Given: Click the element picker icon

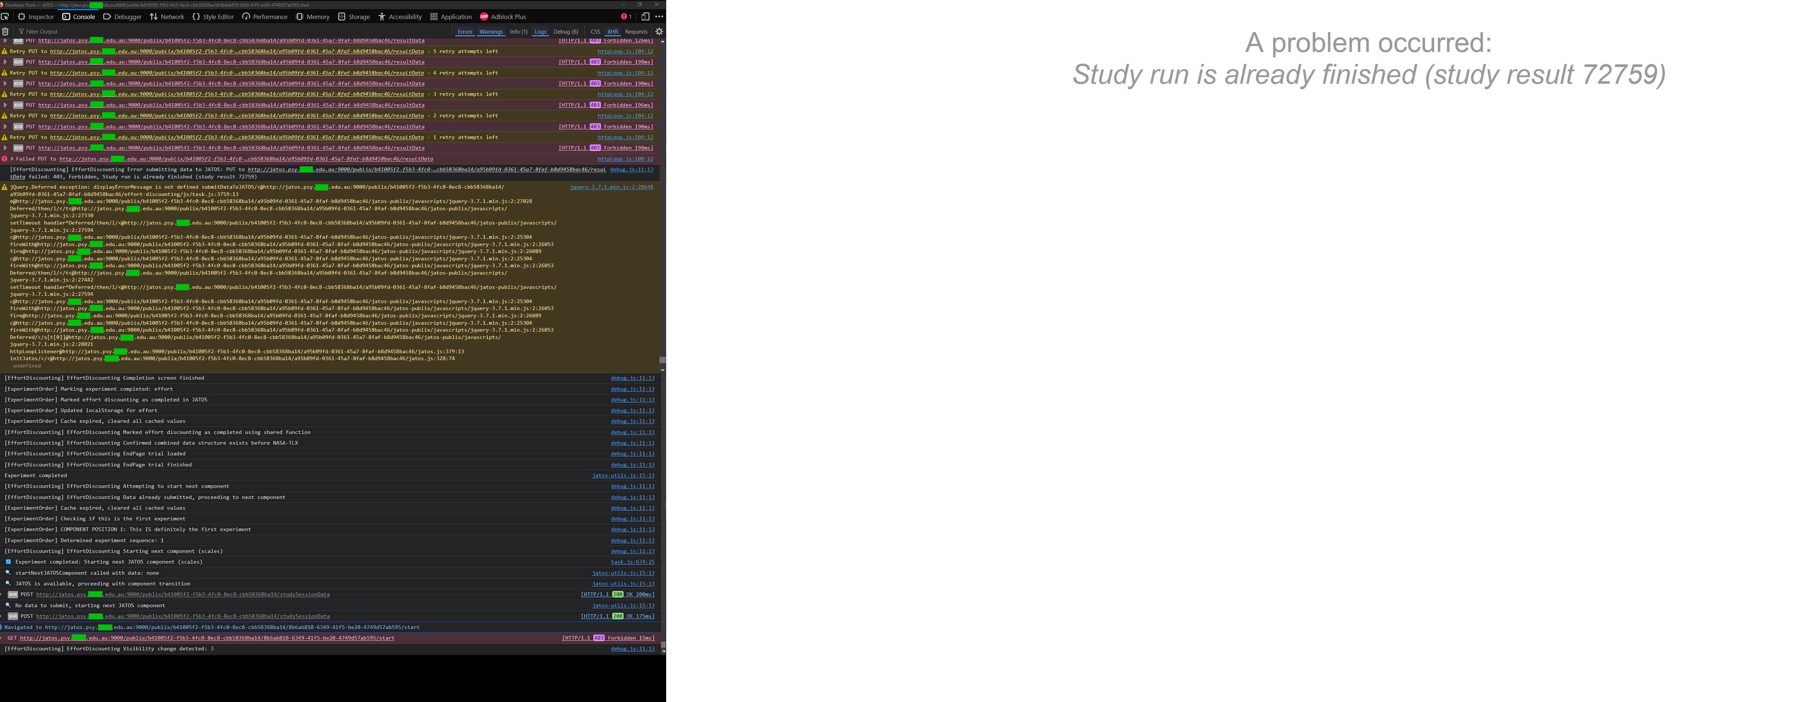Looking at the screenshot, I should 5,17.
